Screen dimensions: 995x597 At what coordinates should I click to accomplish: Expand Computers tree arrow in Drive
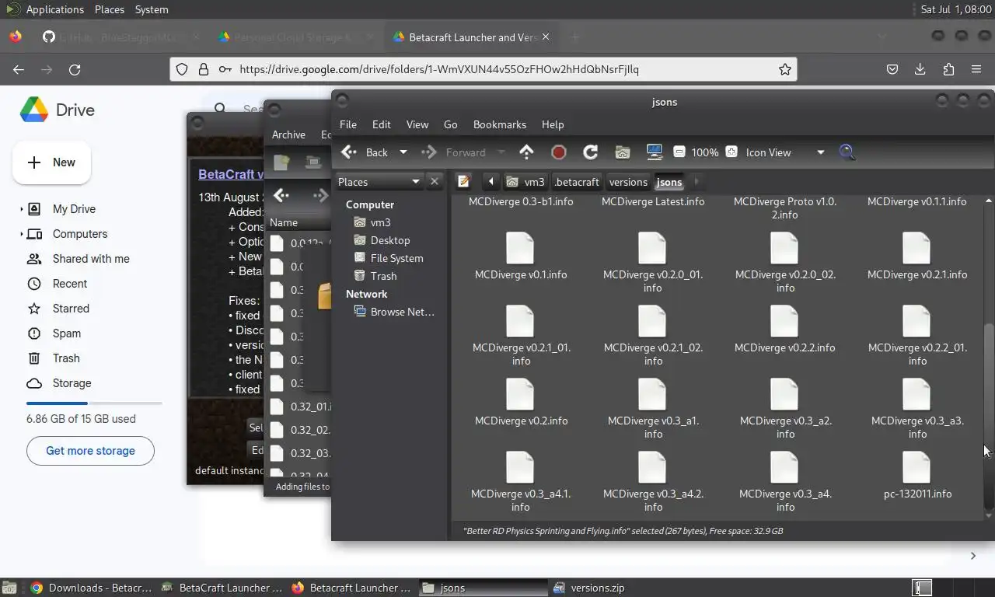tap(21, 234)
